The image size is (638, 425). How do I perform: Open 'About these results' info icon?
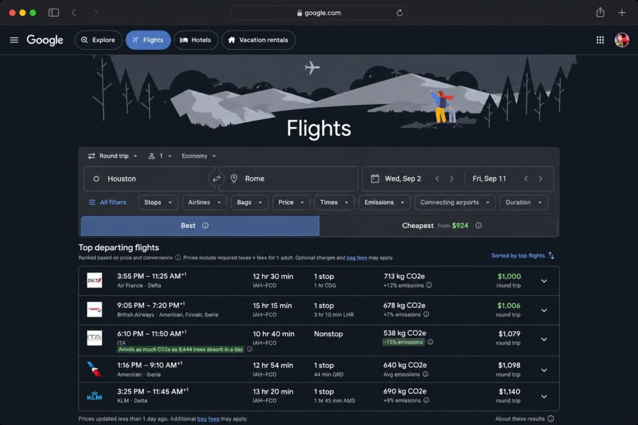pyautogui.click(x=551, y=419)
